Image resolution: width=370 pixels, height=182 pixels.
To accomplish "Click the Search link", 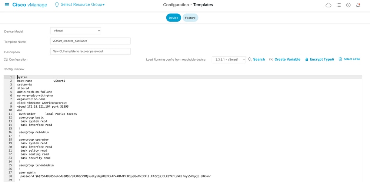I will [259, 60].
